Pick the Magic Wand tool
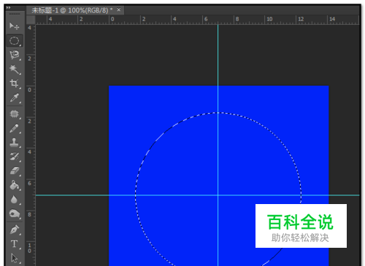Image resolution: width=365 pixels, height=266 pixels. (x=14, y=70)
